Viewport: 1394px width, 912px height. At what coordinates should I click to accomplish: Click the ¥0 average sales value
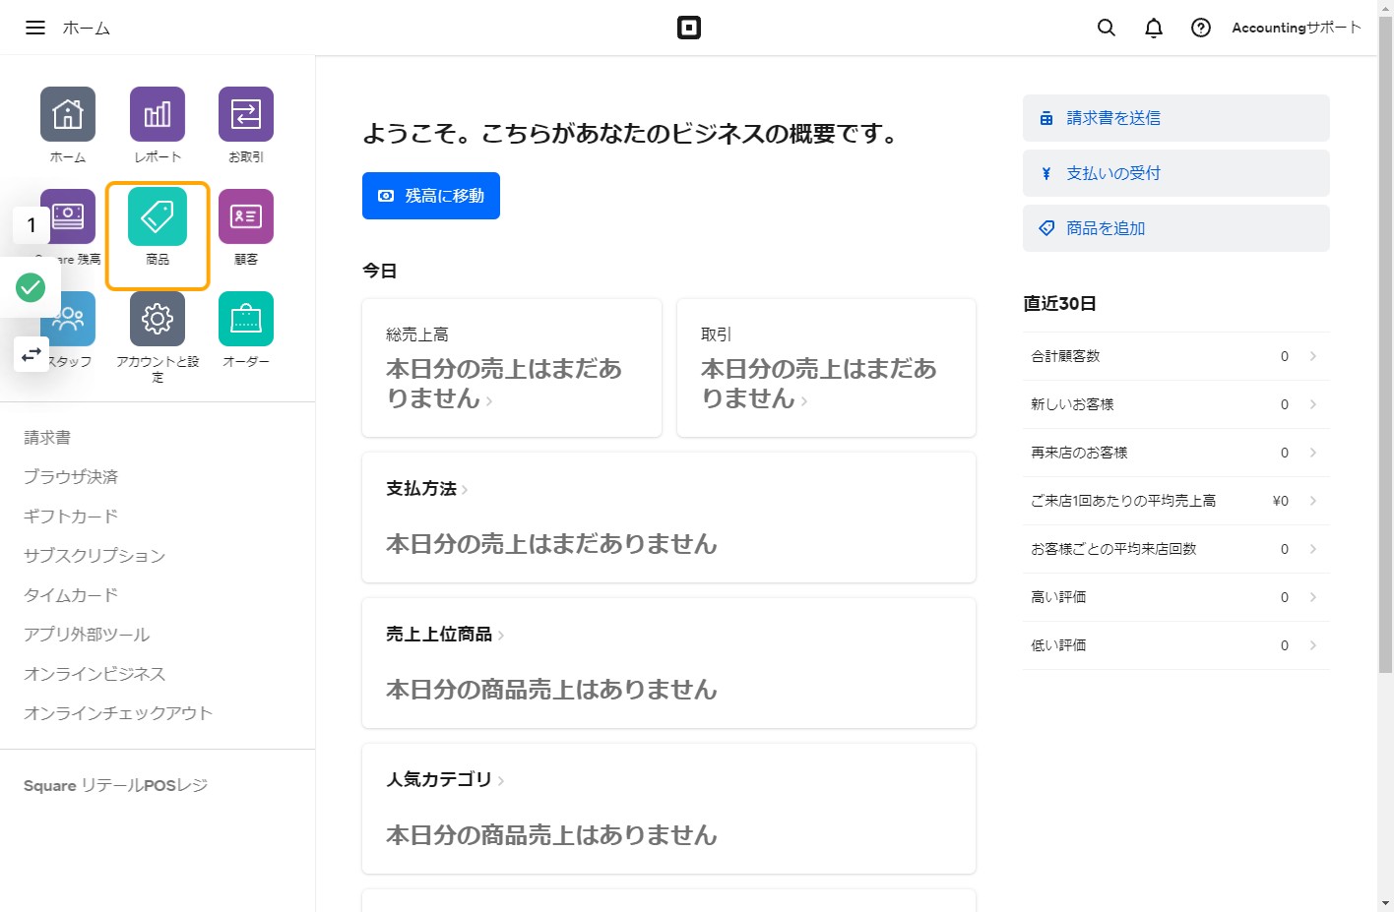point(1280,501)
